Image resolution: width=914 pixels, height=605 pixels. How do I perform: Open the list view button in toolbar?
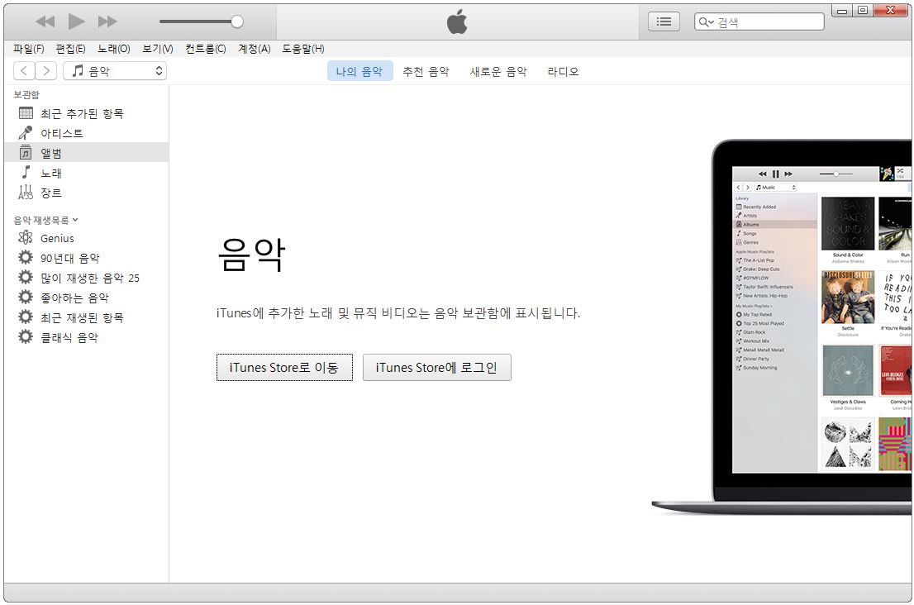(664, 22)
